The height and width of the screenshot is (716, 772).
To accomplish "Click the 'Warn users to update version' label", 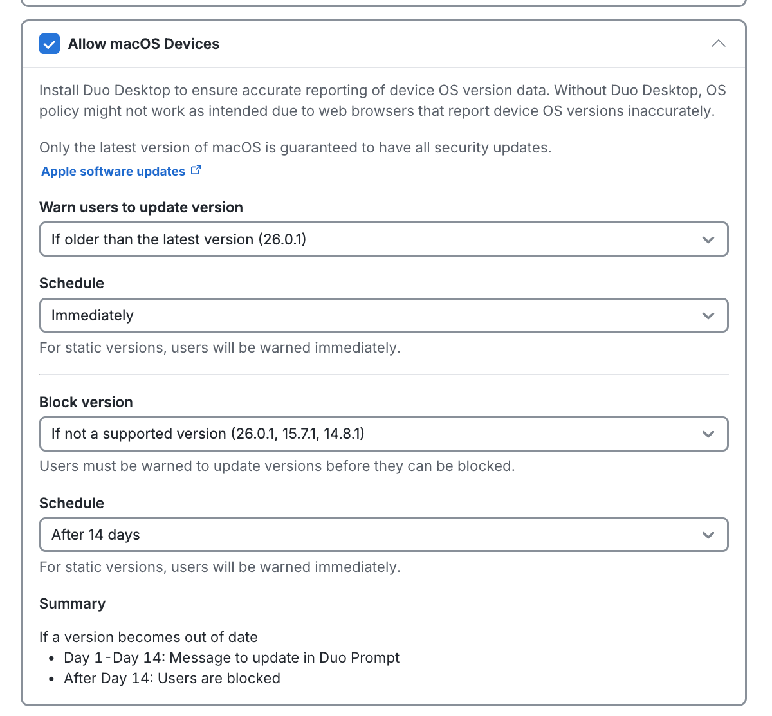I will [x=141, y=207].
